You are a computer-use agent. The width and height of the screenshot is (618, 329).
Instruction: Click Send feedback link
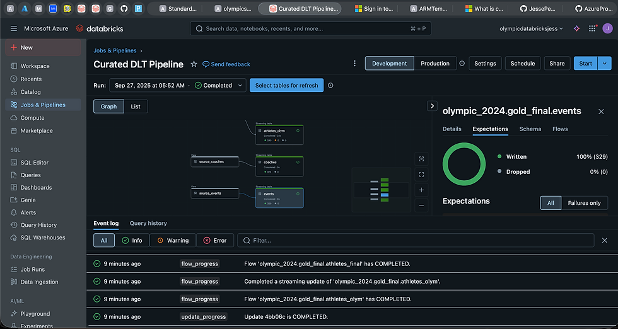226,64
